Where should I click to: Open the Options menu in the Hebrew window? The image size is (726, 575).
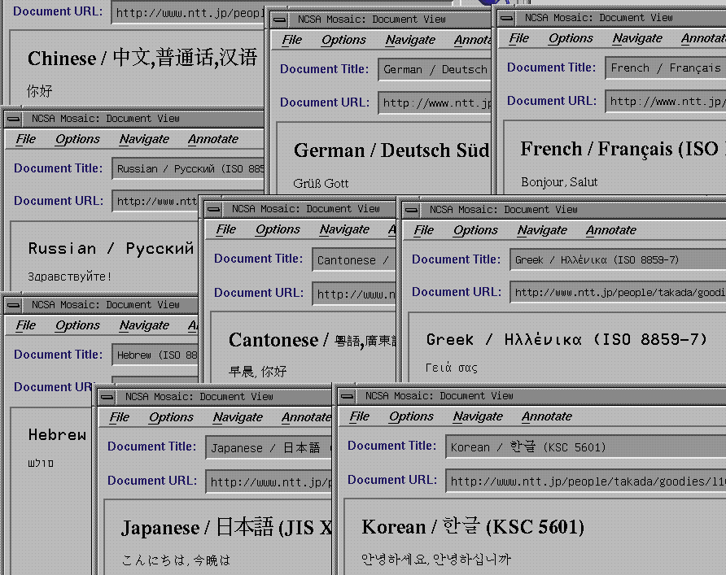click(x=77, y=325)
